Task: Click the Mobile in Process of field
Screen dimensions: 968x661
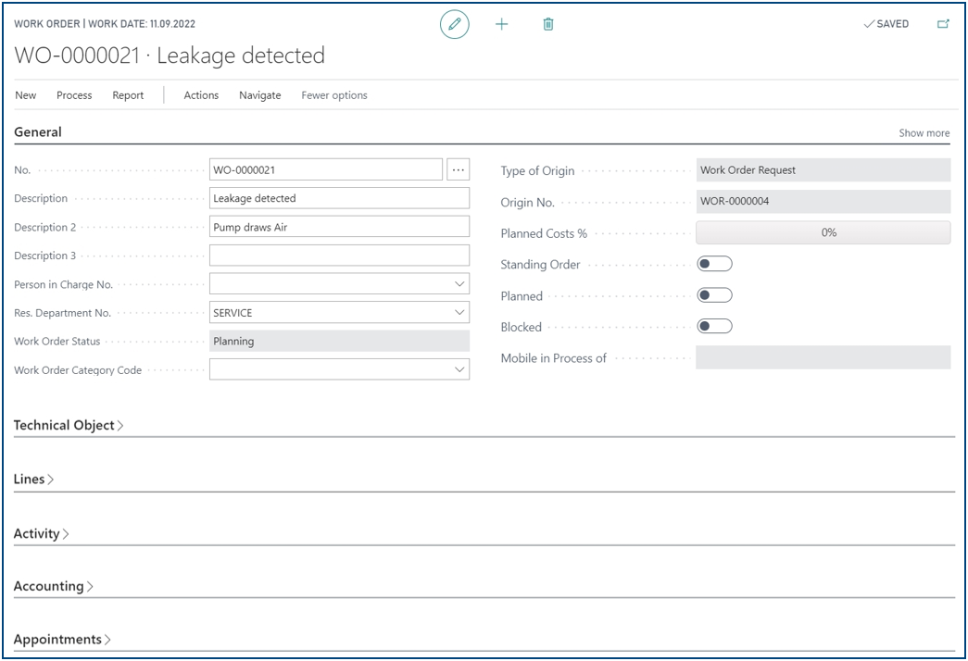Action: 823,357
